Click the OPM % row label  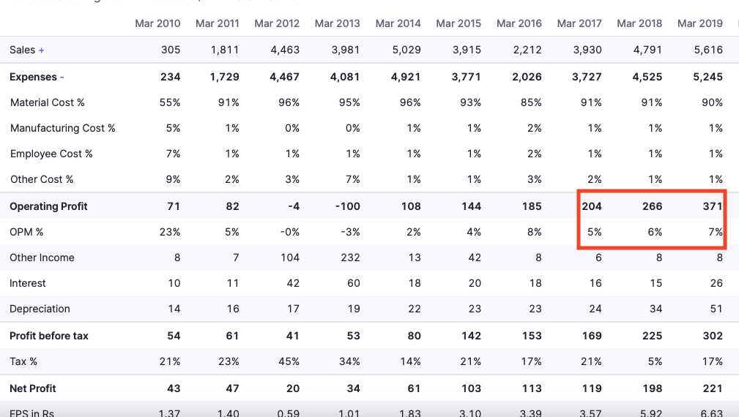point(26,233)
